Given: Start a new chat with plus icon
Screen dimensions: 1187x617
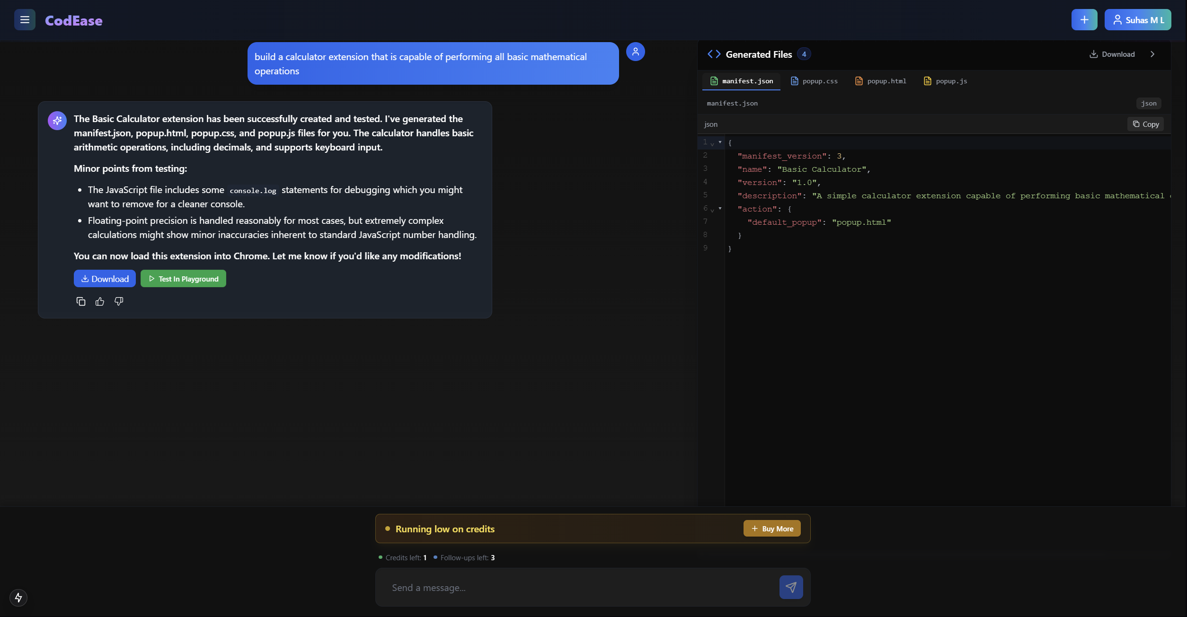Looking at the screenshot, I should point(1084,20).
